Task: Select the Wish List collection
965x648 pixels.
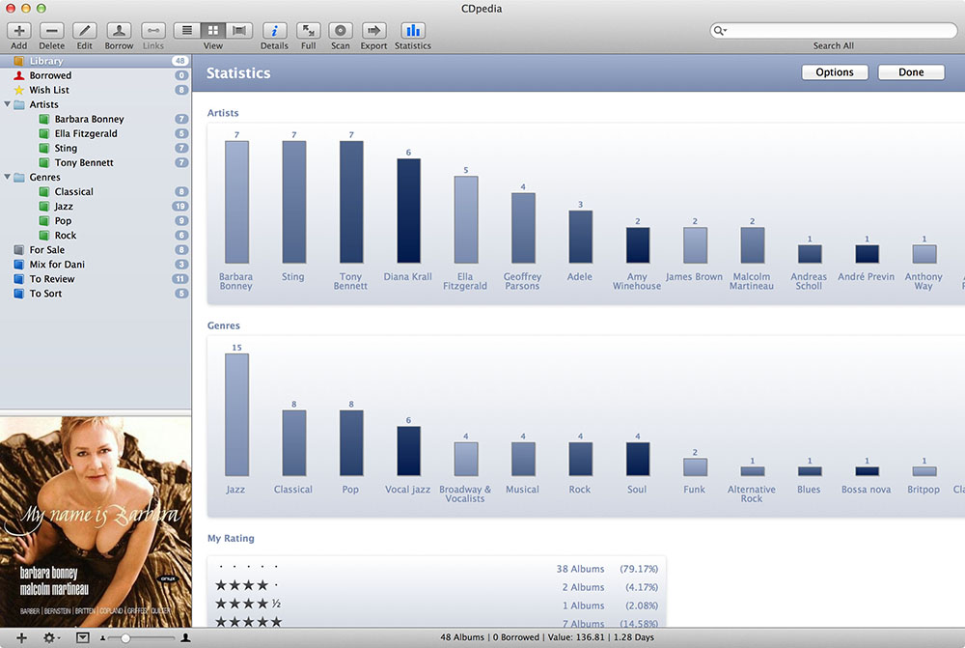Action: pos(49,90)
